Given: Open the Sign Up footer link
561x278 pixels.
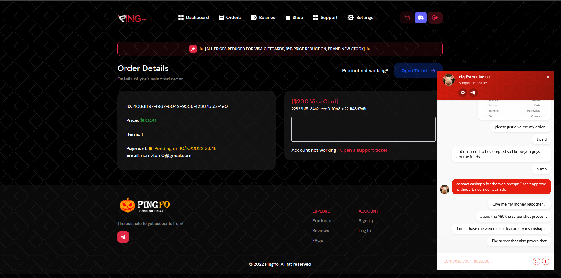Looking at the screenshot, I should [x=366, y=221].
